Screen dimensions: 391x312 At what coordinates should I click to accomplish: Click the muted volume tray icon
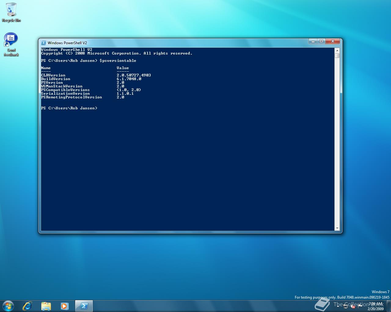click(353, 307)
